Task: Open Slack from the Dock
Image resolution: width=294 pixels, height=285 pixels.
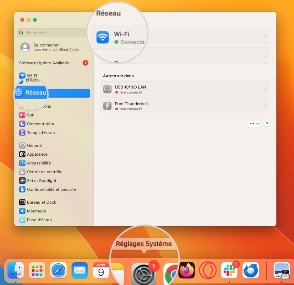Action: (229, 270)
